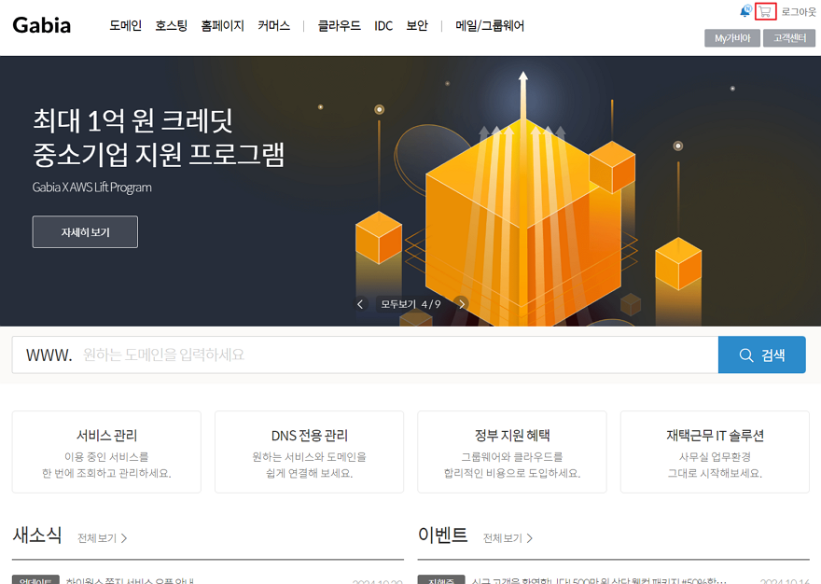Open the My가비아 button
The height and width of the screenshot is (584, 821).
(732, 38)
